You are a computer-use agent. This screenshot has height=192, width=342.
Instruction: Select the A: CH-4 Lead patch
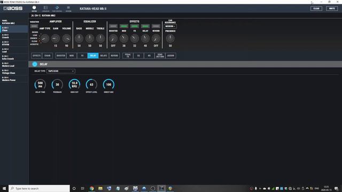click(14, 50)
